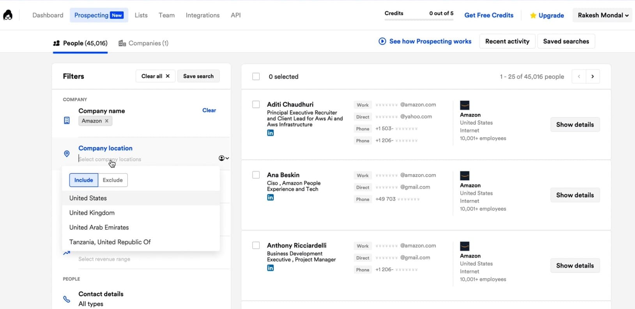Open the API menu item
Image resolution: width=635 pixels, height=309 pixels.
(x=236, y=15)
